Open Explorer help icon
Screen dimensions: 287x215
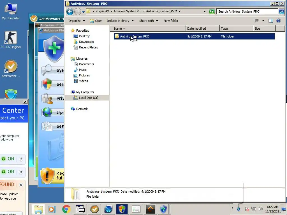click(279, 21)
